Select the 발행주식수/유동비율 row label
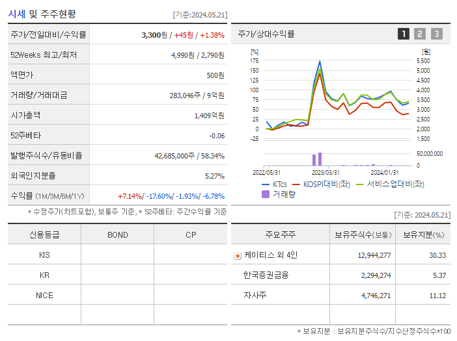Viewport: 457px width, 341px height. [x=46, y=155]
